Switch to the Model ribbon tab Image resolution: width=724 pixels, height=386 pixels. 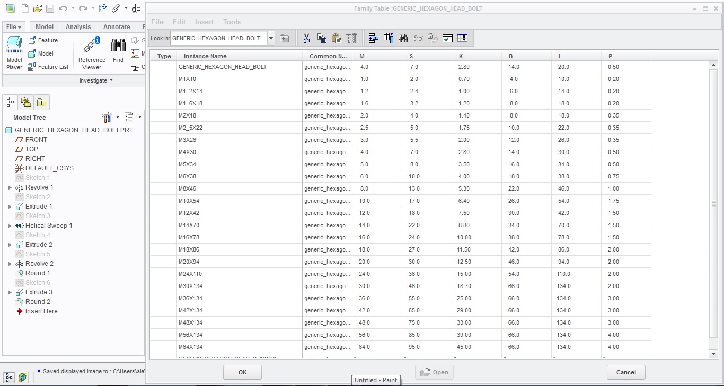tap(45, 27)
